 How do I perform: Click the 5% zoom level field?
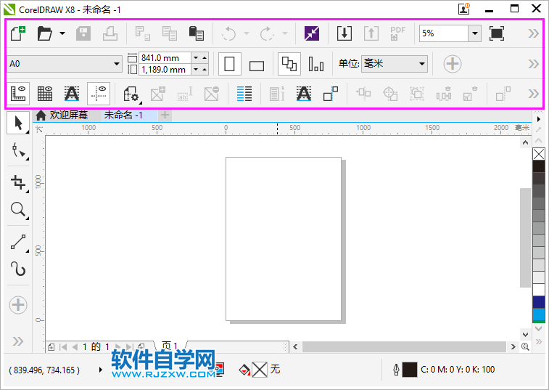click(x=444, y=33)
